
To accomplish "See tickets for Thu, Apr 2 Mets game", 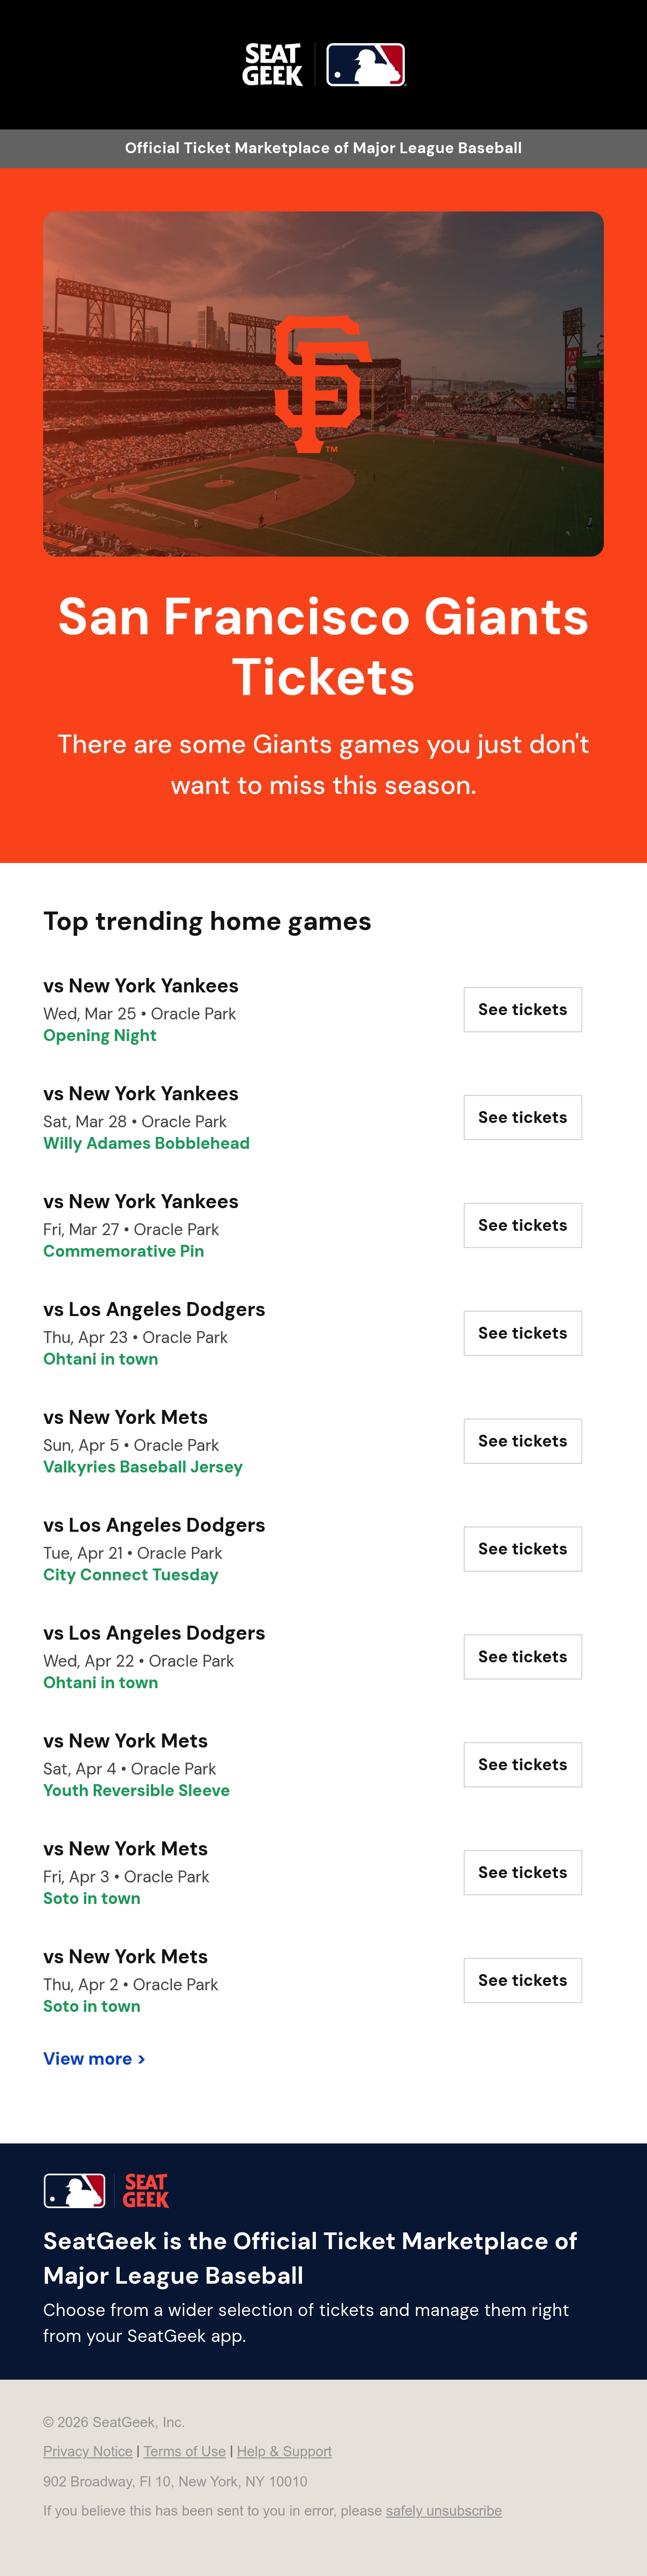I will coord(523,1981).
